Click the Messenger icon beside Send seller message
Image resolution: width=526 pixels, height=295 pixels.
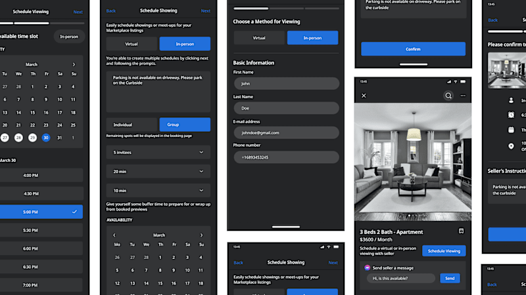point(368,267)
